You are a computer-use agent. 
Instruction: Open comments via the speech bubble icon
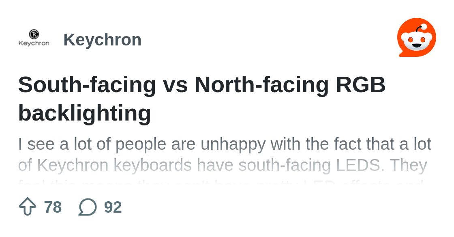[x=88, y=207]
